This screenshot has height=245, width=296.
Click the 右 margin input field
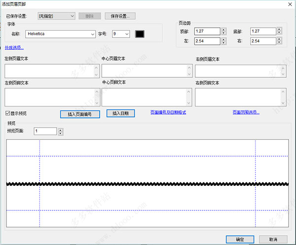pos(263,41)
